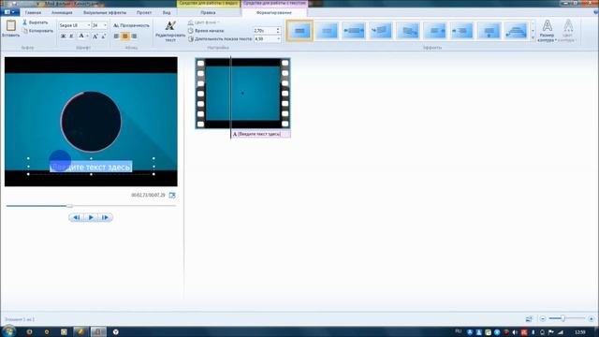Screen dimensions: 599x337
Task: Toggle bold Ж formatting
Action: 63,36
